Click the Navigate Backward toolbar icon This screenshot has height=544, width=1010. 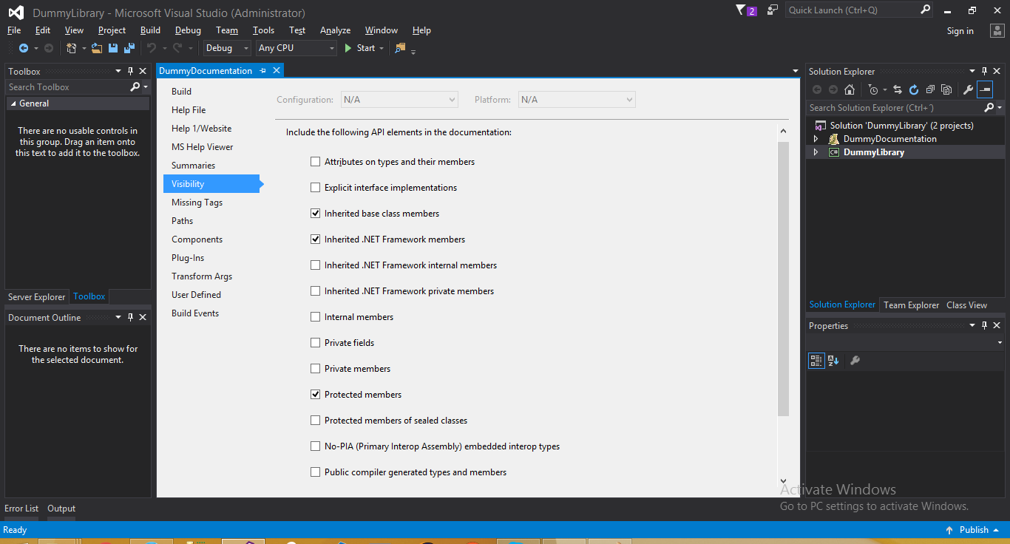24,48
